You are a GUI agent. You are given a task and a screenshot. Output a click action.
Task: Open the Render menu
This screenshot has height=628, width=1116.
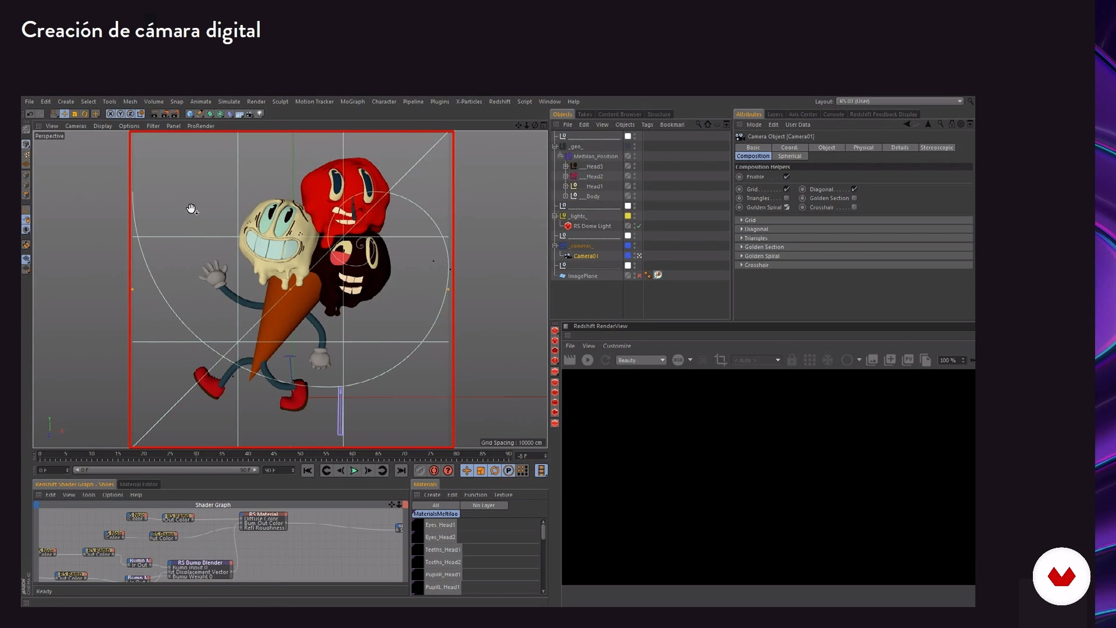[256, 102]
